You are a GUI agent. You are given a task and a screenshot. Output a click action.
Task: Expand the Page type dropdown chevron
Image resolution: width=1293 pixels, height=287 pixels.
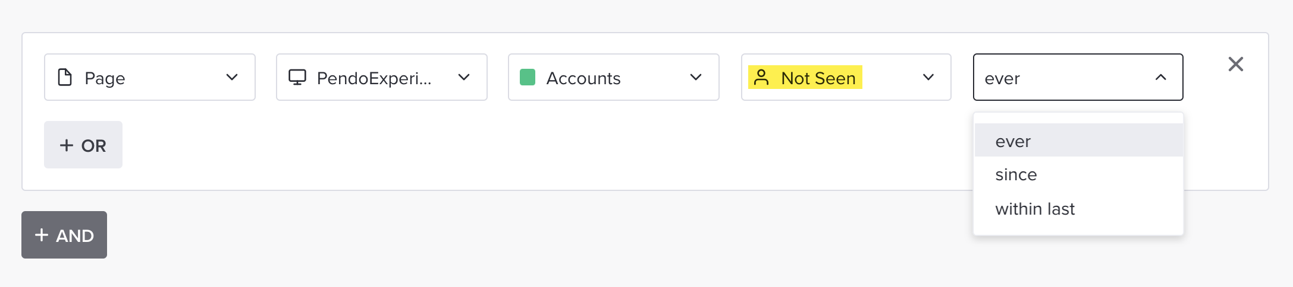(x=232, y=78)
